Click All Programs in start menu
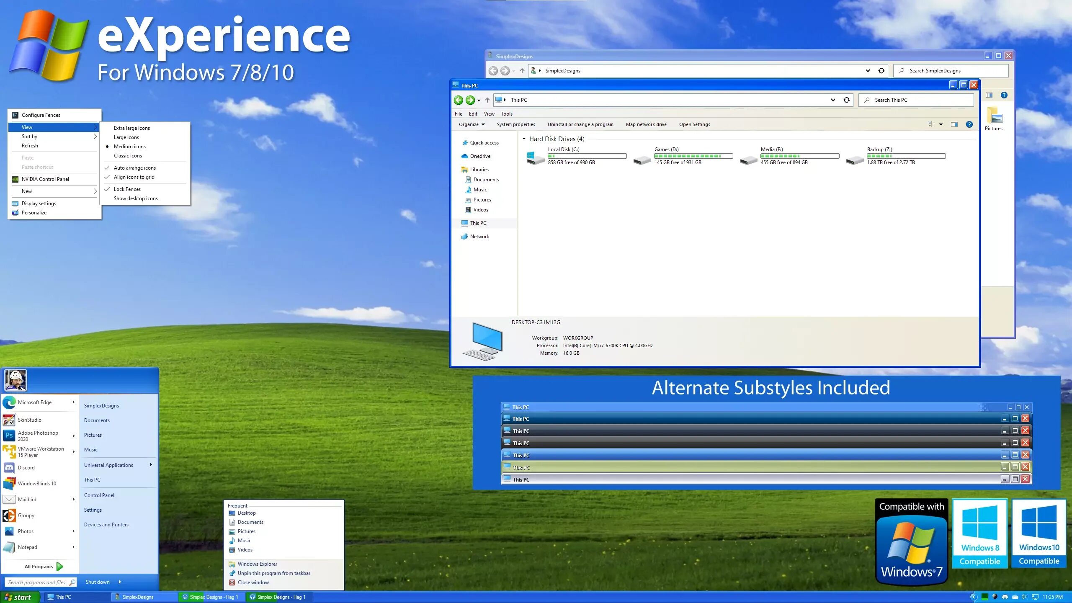 point(39,567)
